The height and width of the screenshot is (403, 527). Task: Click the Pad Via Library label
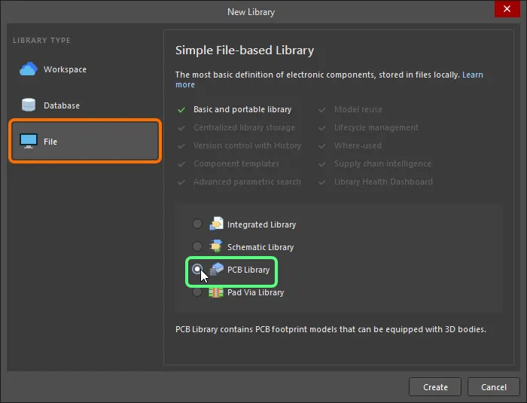[255, 292]
